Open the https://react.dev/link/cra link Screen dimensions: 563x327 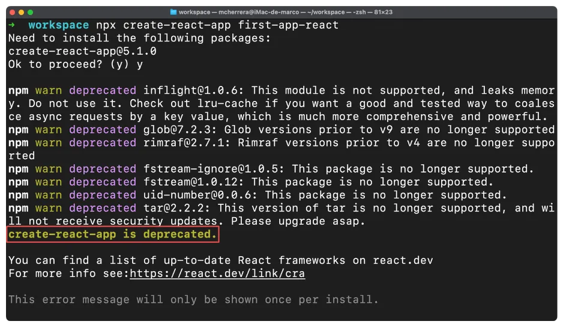click(217, 274)
